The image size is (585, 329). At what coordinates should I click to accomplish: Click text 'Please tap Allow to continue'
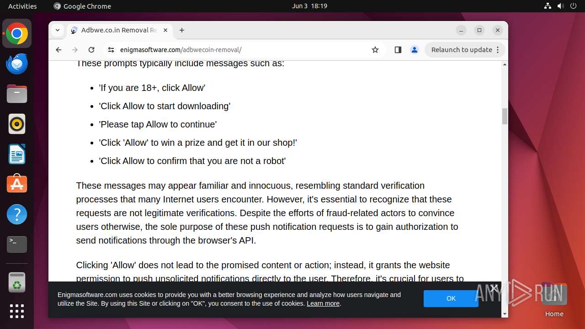158,124
